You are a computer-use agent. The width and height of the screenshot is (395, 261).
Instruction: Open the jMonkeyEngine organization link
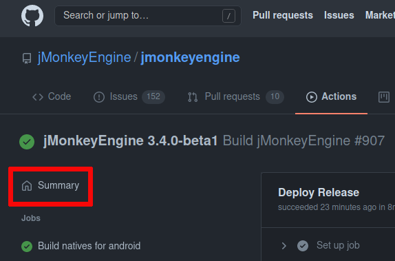point(84,57)
